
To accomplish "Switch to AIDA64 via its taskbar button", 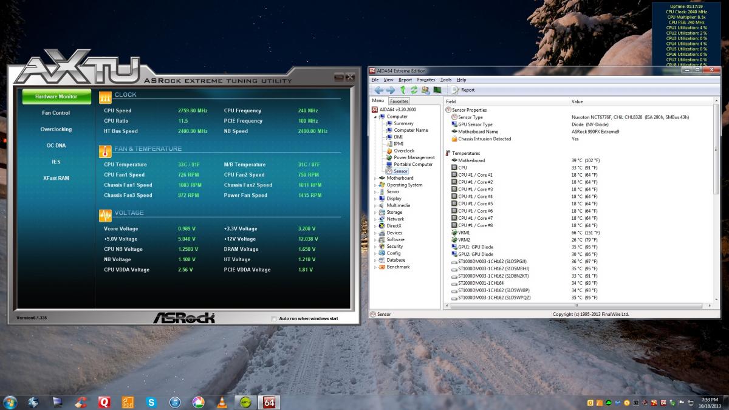I will pyautogui.click(x=269, y=401).
